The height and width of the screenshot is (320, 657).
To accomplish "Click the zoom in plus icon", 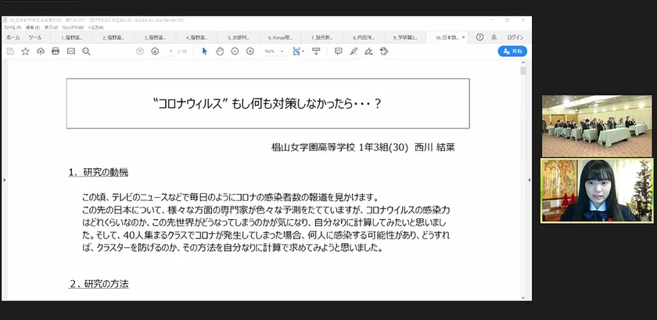I will pos(250,51).
